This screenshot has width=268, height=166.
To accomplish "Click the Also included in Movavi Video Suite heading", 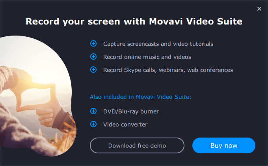I will [140, 97].
